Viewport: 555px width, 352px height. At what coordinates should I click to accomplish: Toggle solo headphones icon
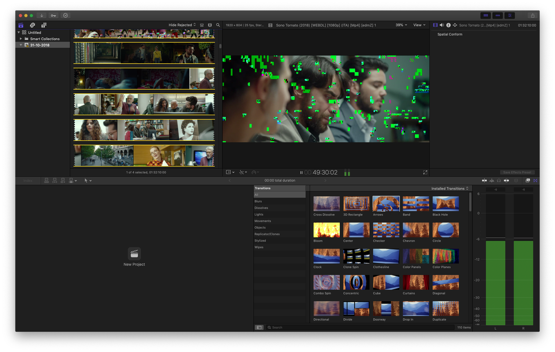[x=499, y=180]
